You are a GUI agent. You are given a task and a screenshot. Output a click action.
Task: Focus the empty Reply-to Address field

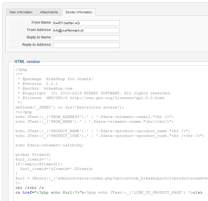[86, 45]
